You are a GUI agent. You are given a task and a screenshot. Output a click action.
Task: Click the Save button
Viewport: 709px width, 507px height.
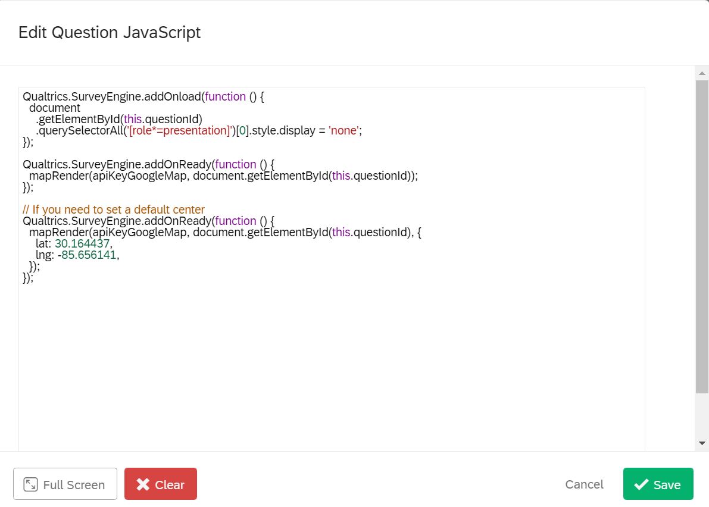(658, 484)
